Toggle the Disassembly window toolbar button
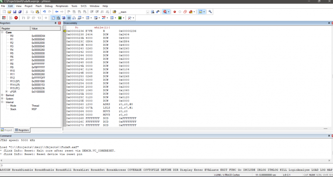 point(58,18)
